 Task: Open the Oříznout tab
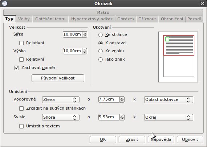point(147,19)
